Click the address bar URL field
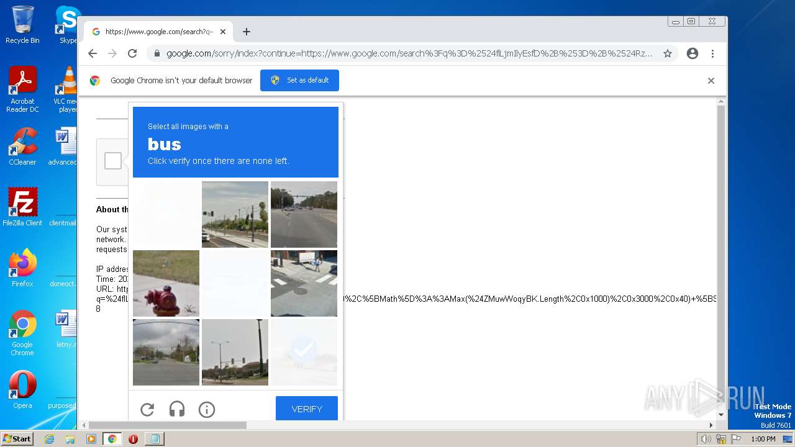The image size is (795, 447). tap(409, 53)
